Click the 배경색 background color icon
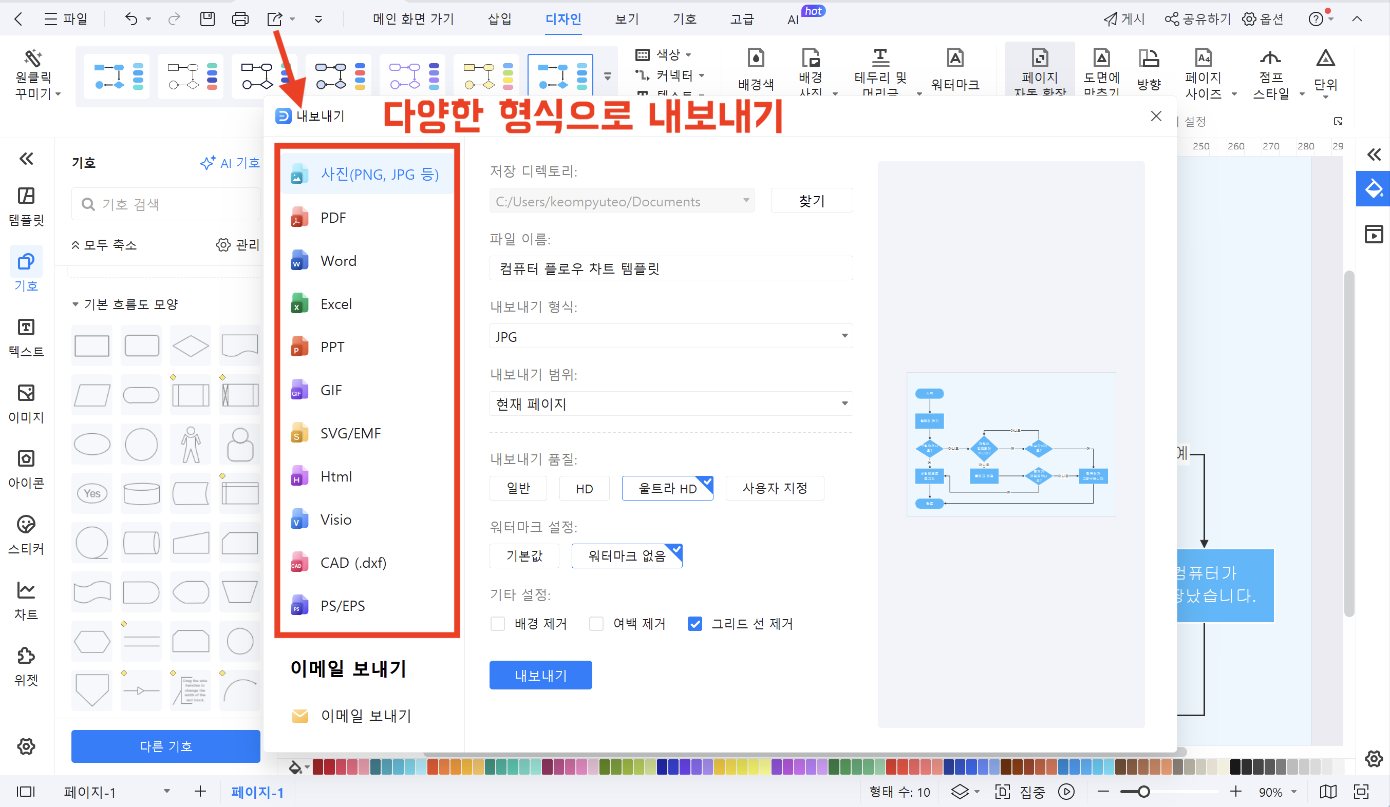Viewport: 1390px width, 807px height. pyautogui.click(x=756, y=59)
